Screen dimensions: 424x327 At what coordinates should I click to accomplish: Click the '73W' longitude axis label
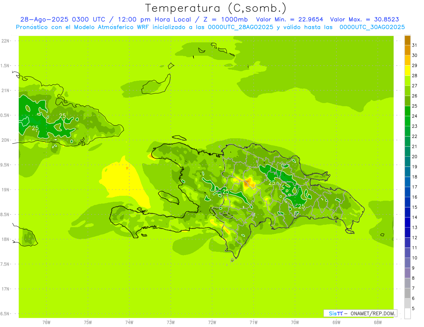(171, 322)
